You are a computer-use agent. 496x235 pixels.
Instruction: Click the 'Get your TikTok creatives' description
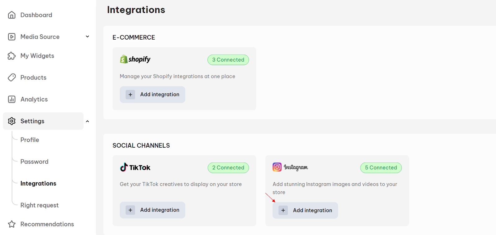click(x=181, y=184)
